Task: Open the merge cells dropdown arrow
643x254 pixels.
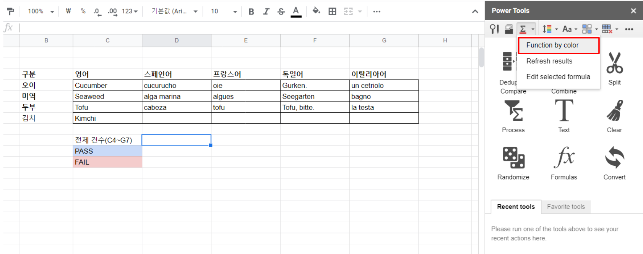Action: click(360, 11)
